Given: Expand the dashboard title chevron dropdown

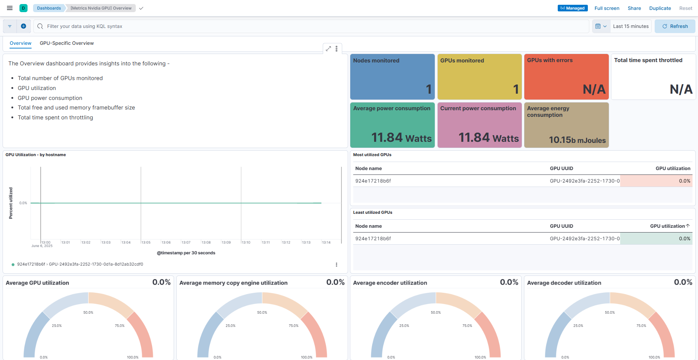Looking at the screenshot, I should 141,8.
